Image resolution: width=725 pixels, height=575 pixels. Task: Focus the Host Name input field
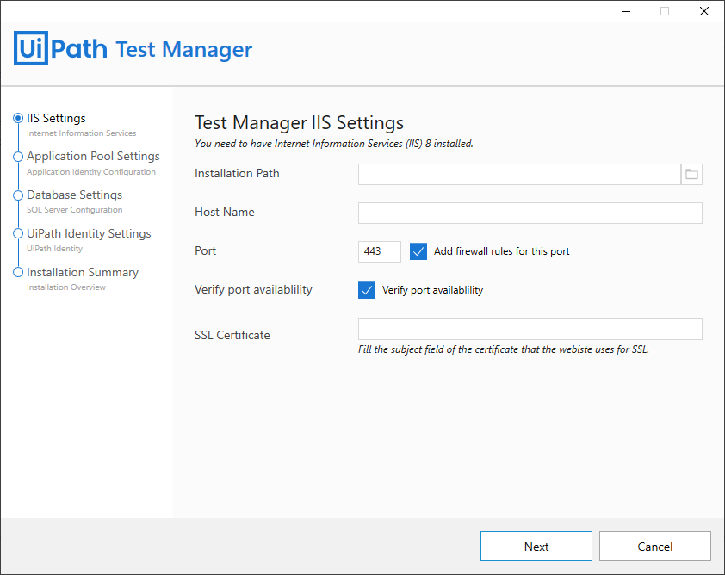click(x=530, y=213)
